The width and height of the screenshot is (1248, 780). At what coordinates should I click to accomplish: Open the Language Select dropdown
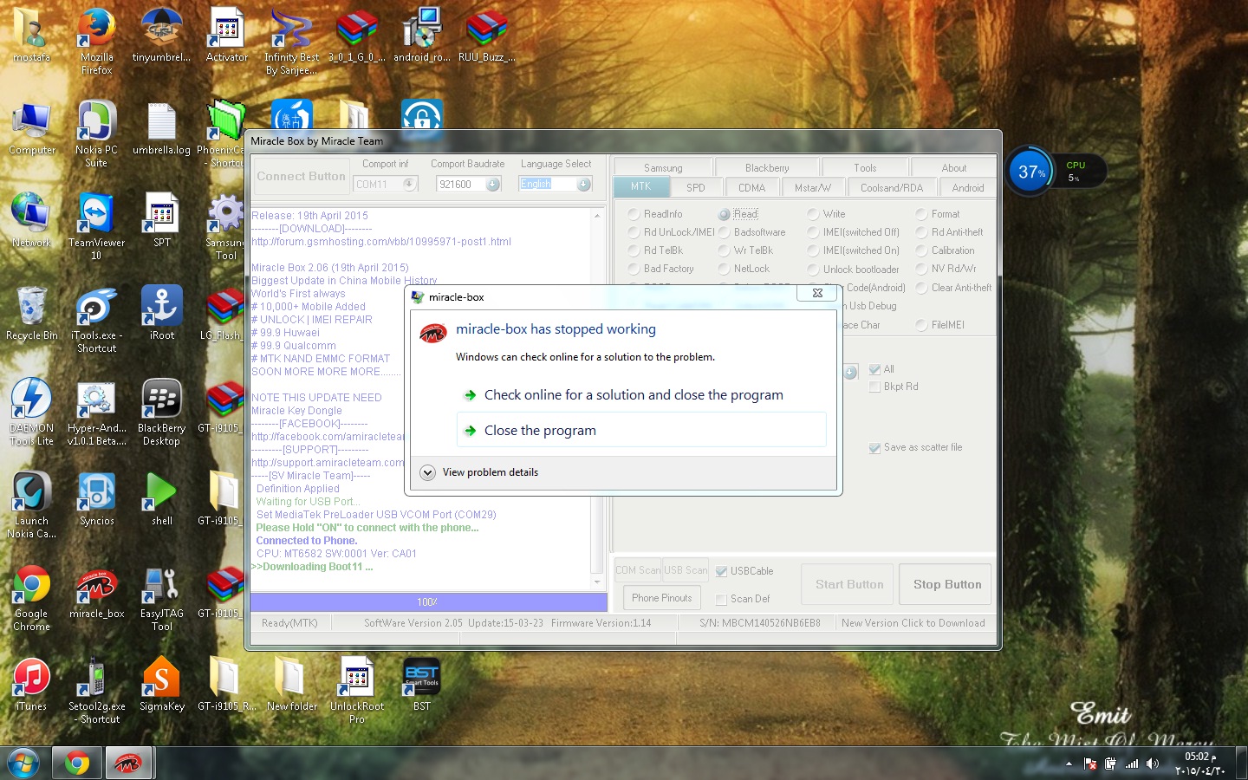(x=556, y=184)
